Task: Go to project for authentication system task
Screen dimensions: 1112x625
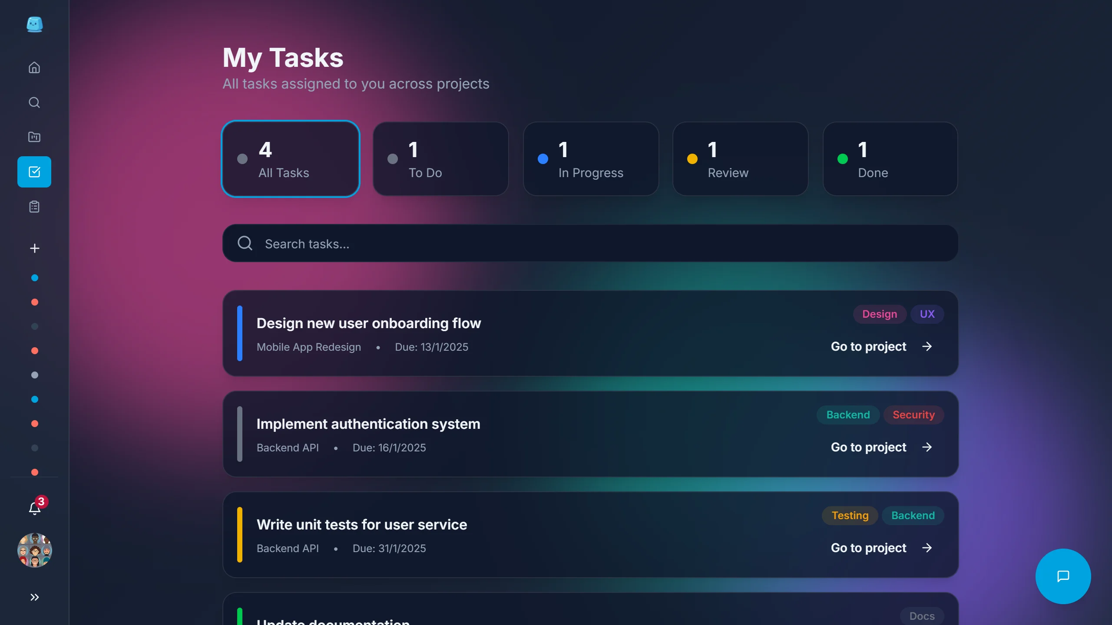Action: point(881,447)
